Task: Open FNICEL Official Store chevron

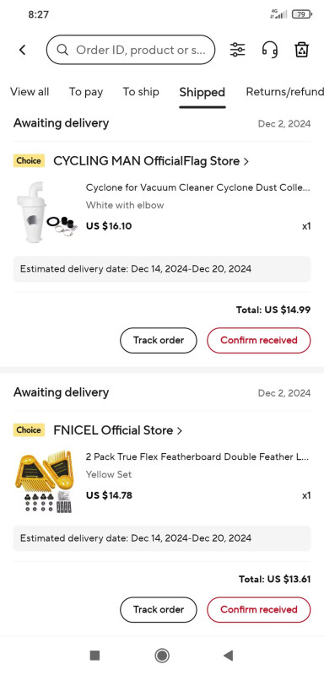Action: [180, 430]
